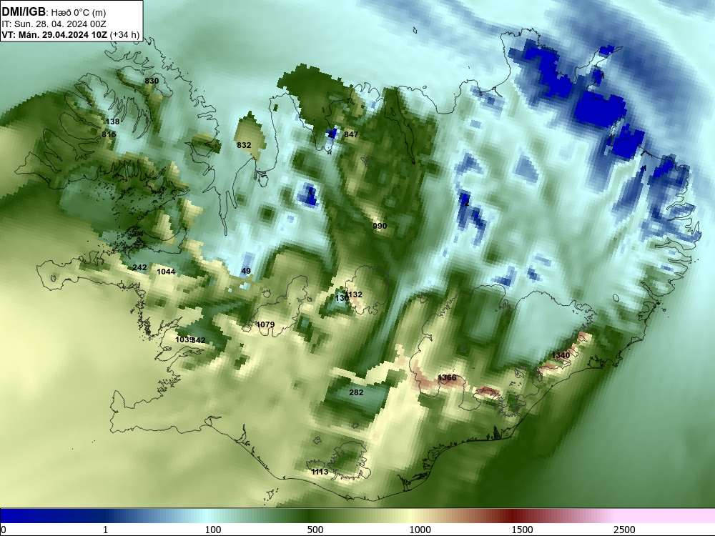
Task: Click the 847 value on the map
Action: [351, 134]
